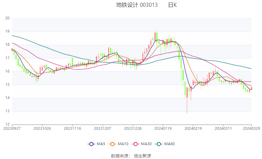The image size is (262, 159).
Task: Click the 20231207 date axis label
Action: coord(103,129)
